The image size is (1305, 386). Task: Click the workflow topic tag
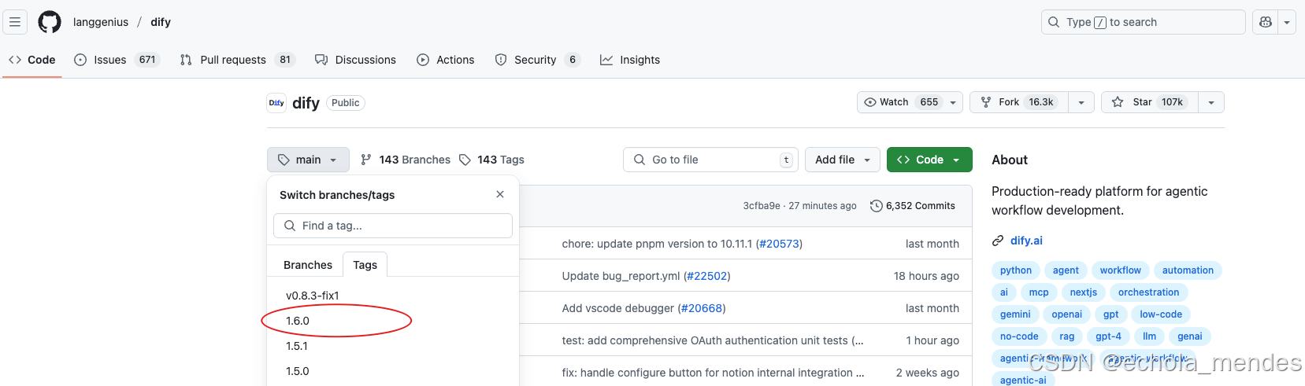click(1121, 270)
